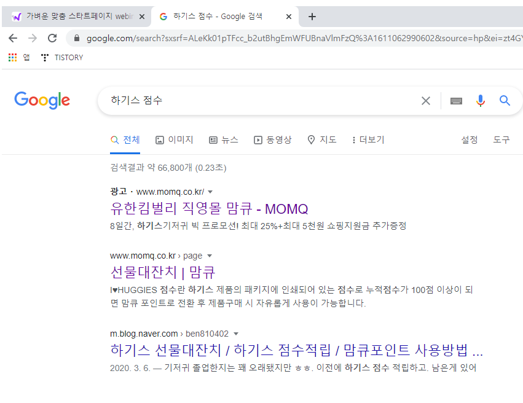
Task: Expand the www.momq.co.kr › page dropdown arrow
Action: (210, 256)
